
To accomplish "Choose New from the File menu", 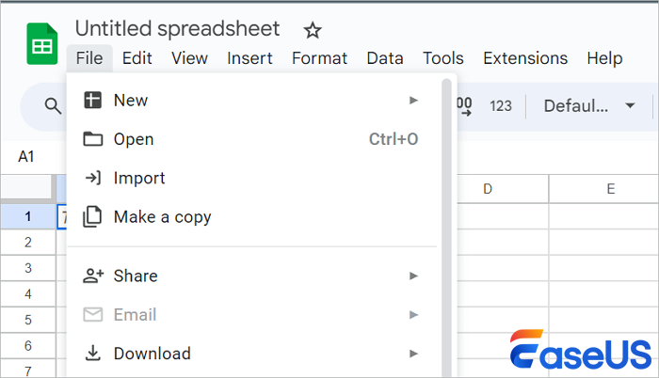I will coord(252,101).
